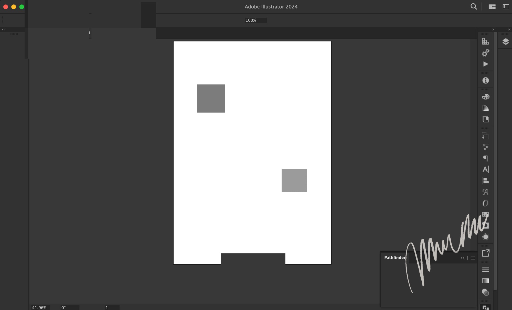This screenshot has height=310, width=512.
Task: Open the Pathfinder panel icon in dock
Action: [485, 307]
